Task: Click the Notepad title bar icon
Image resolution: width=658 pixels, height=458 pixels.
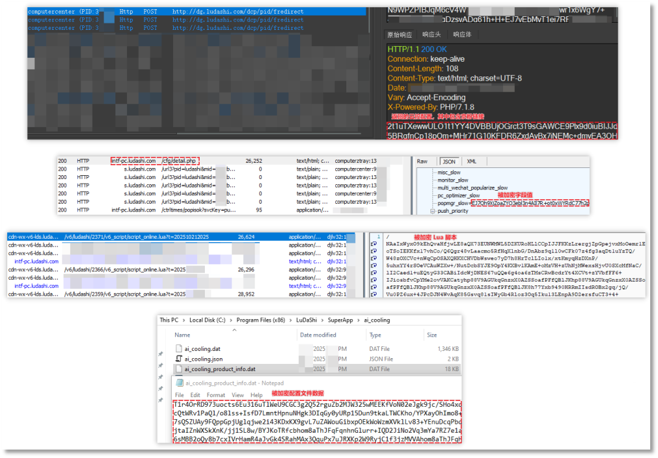Action: tap(178, 383)
